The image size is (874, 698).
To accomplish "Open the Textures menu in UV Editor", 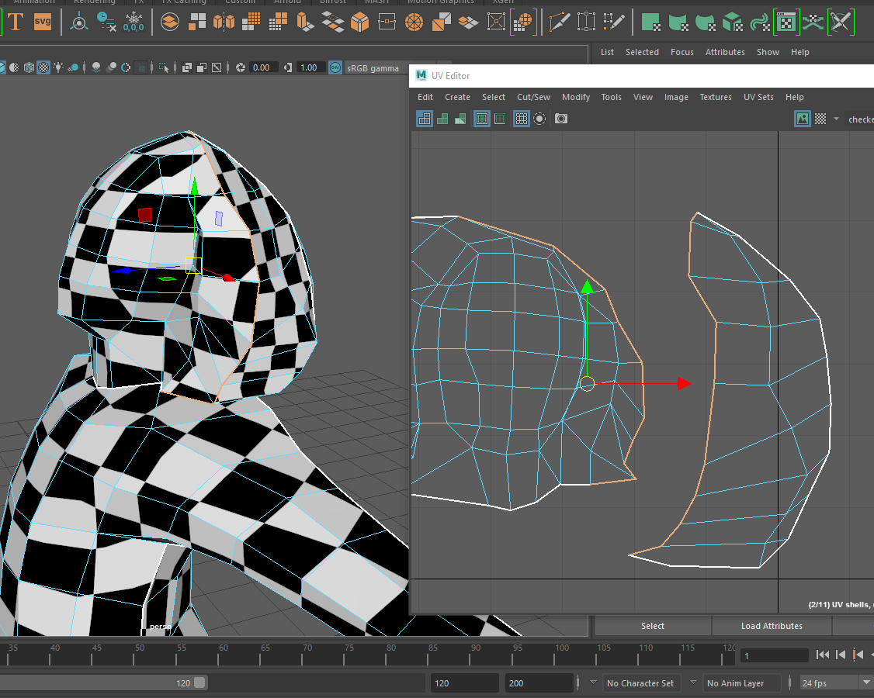I will coord(716,97).
